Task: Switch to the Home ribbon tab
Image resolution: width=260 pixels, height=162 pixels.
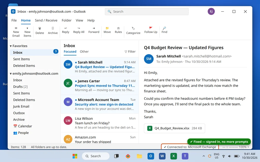Action: 26,20
